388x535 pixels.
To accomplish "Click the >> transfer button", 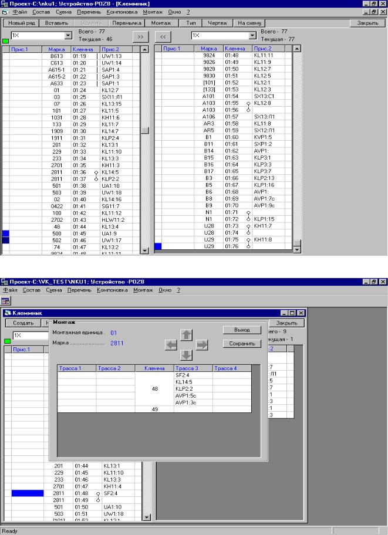I will coord(140,37).
